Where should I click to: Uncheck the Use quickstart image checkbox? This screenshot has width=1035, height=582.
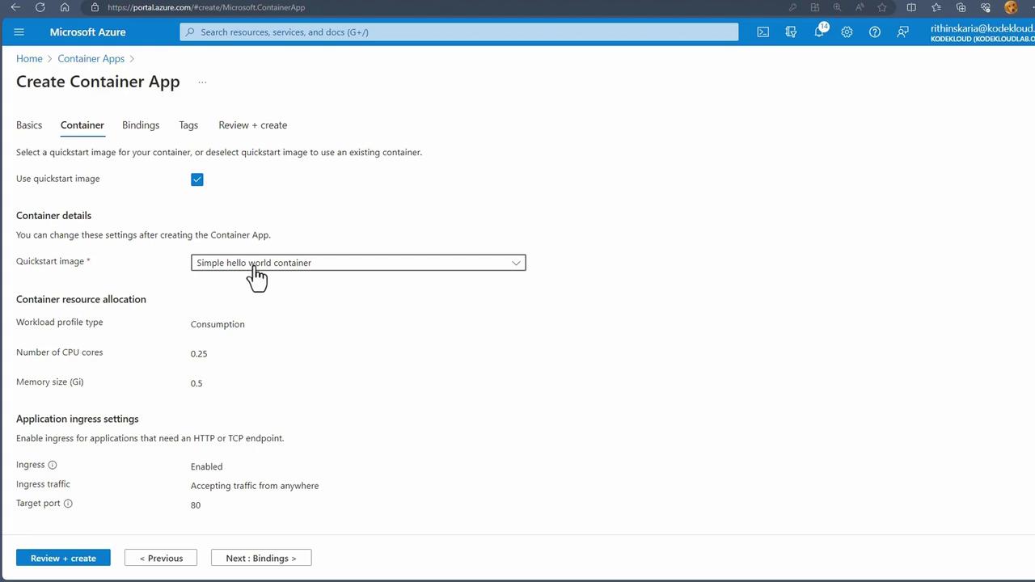197,179
